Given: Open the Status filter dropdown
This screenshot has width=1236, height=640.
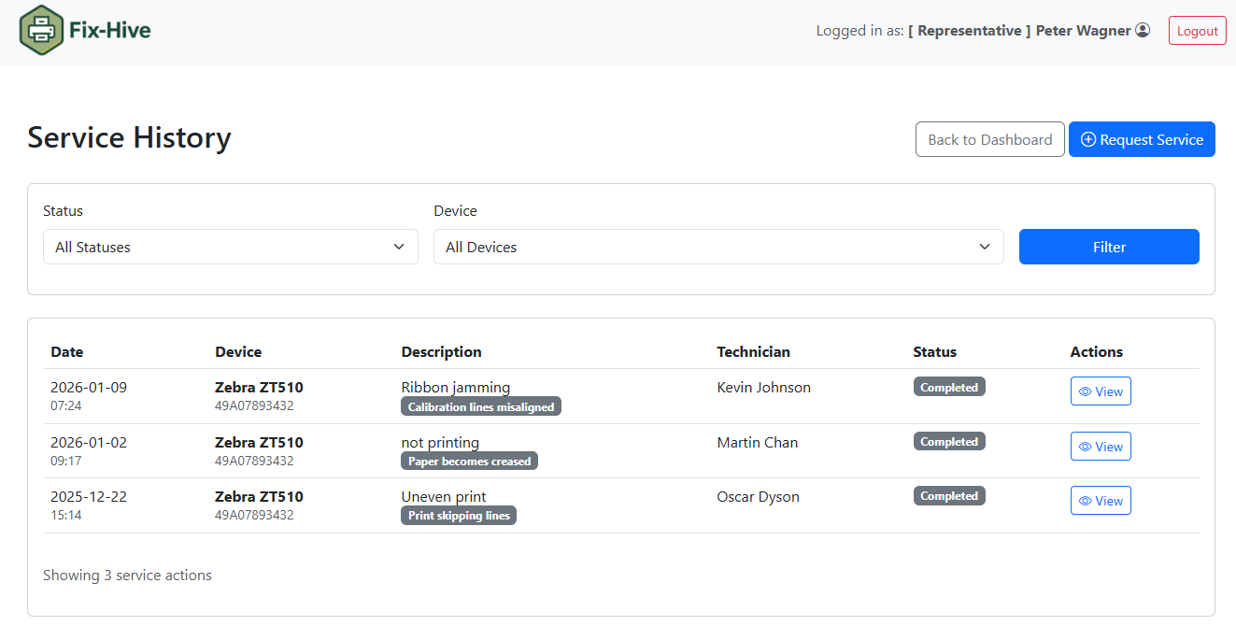Looking at the screenshot, I should coord(230,247).
